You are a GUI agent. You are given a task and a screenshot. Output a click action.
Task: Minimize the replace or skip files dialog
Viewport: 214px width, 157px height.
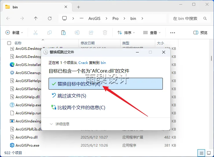coord(137,52)
